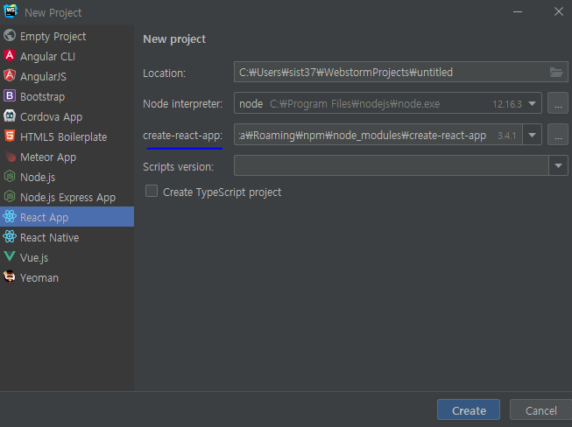Screen dimensions: 572x427
Task: Browse Node interpreter with ellipsis button
Action: point(558,103)
